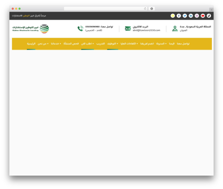Click the striped globe company logo

44,29
